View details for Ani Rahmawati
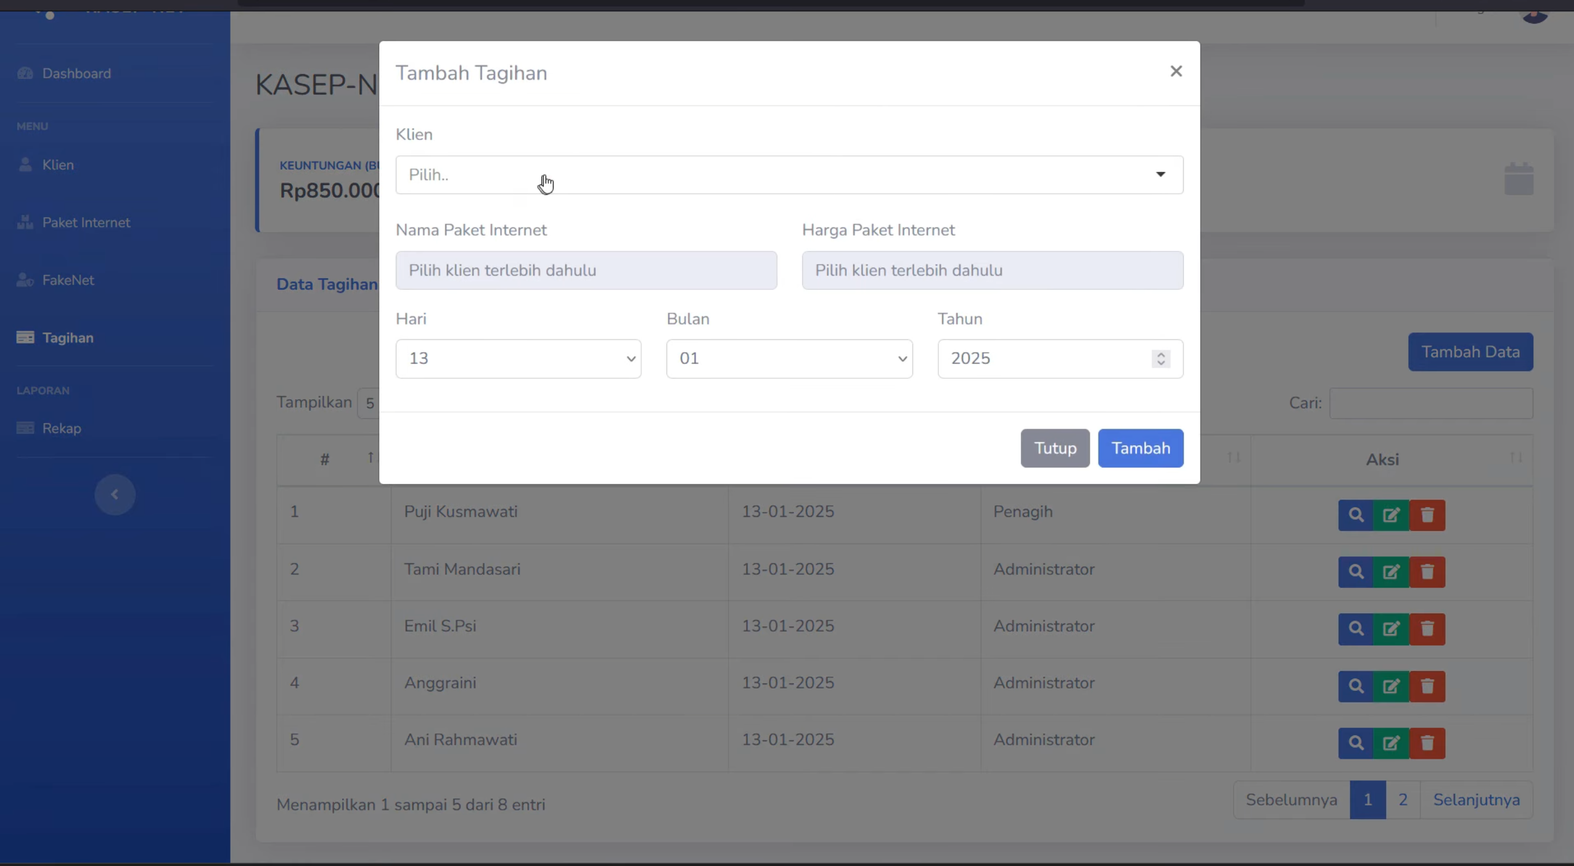The image size is (1574, 866). (x=1355, y=743)
